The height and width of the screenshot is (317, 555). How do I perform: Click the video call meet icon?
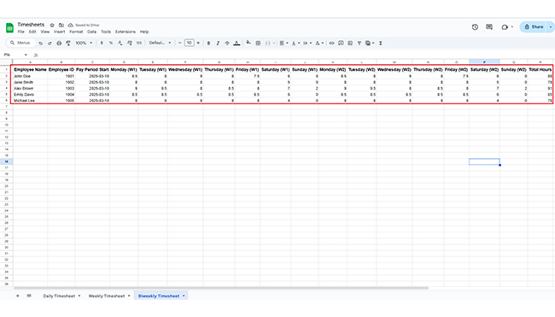[505, 27]
